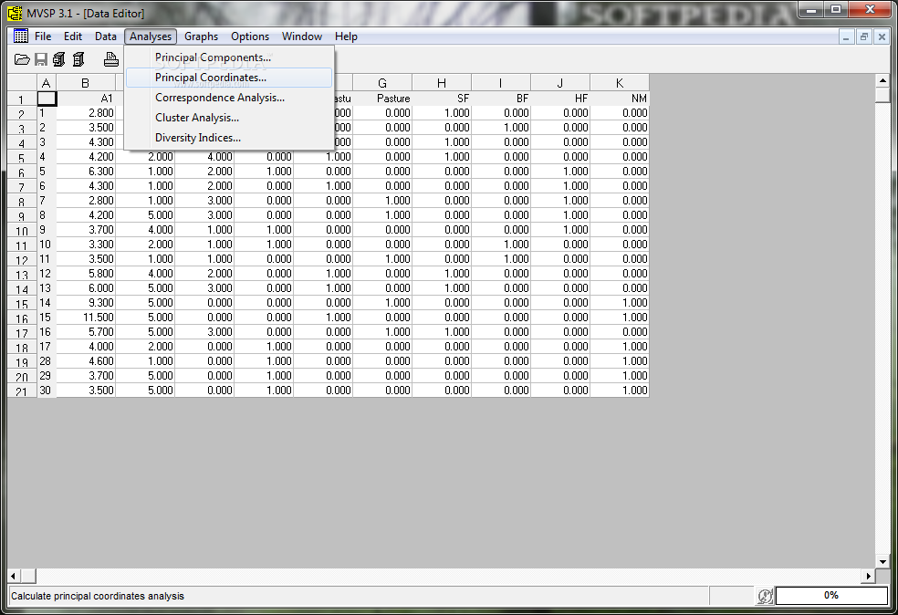
Task: Click the closed file cabinet toolbar icon
Action: 79,59
